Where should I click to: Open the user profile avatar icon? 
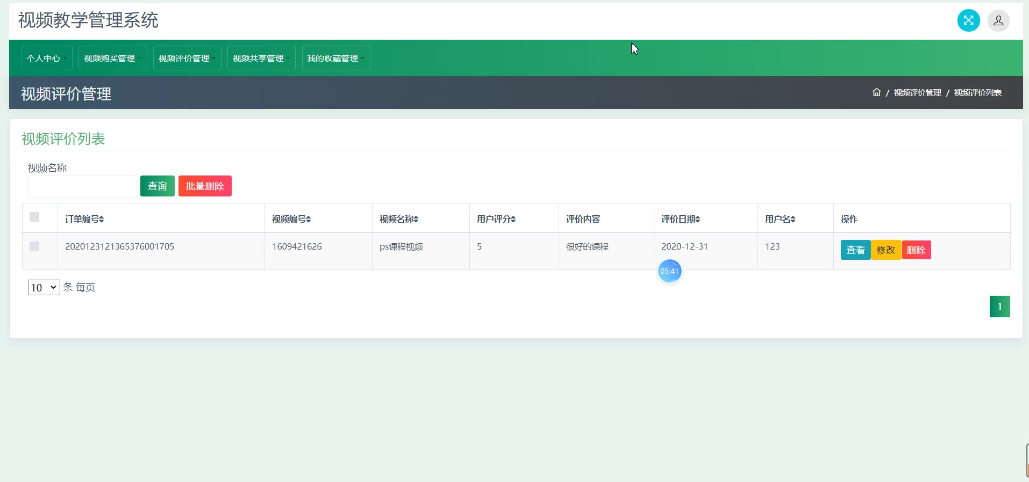click(998, 21)
